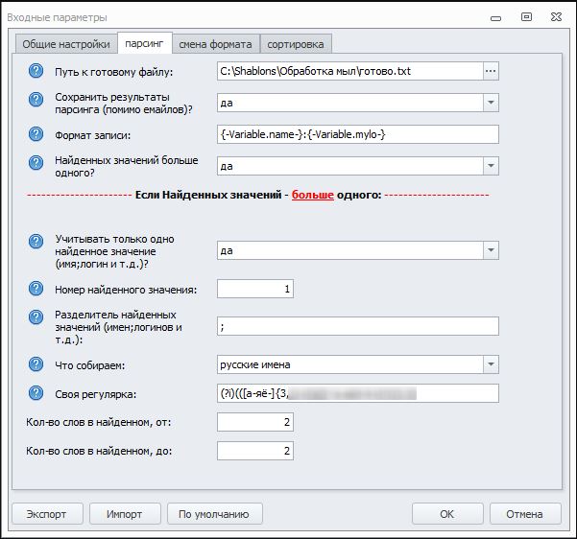Click help icon beside 'Путь к готовому файлу'
Image resolution: width=577 pixels, height=539 pixels.
(36, 71)
